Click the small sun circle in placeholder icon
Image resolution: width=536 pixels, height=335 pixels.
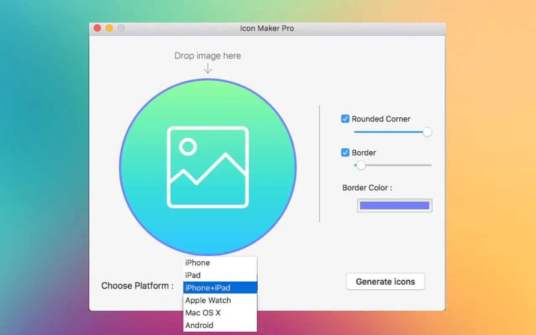(x=188, y=147)
